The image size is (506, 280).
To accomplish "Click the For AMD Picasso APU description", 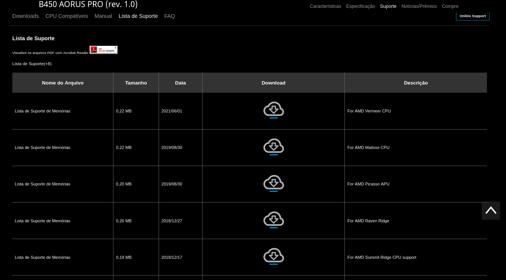I will [x=368, y=184].
